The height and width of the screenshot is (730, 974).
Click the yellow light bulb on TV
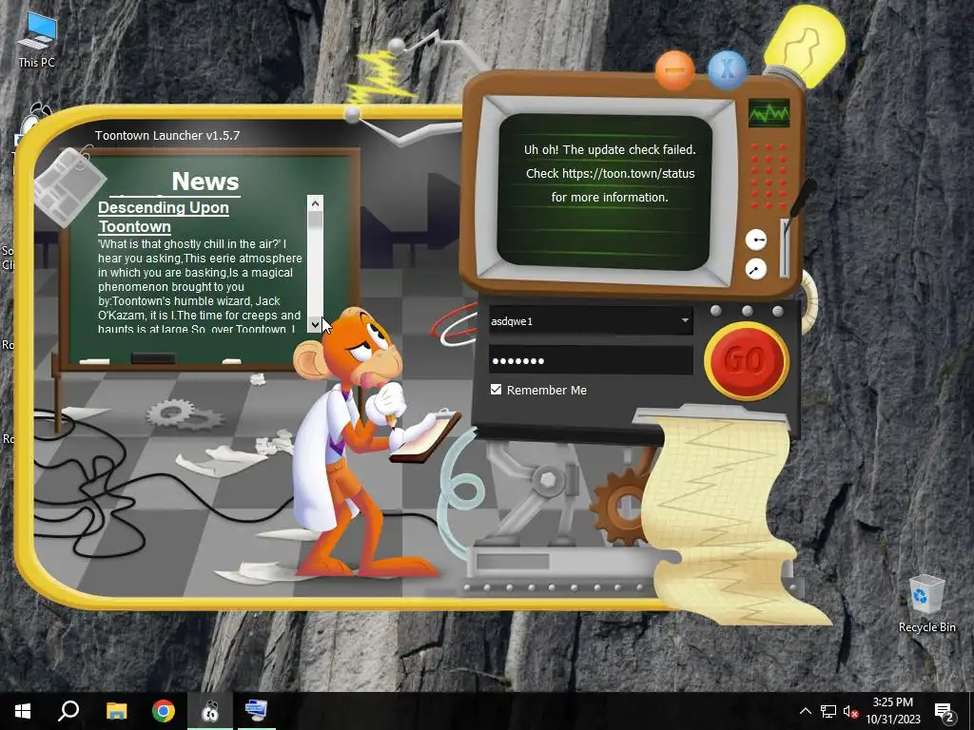805,45
